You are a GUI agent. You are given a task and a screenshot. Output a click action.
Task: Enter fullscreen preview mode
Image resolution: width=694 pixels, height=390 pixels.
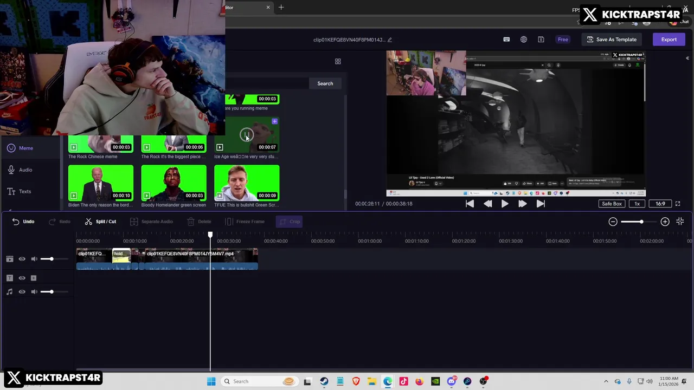pyautogui.click(x=678, y=204)
